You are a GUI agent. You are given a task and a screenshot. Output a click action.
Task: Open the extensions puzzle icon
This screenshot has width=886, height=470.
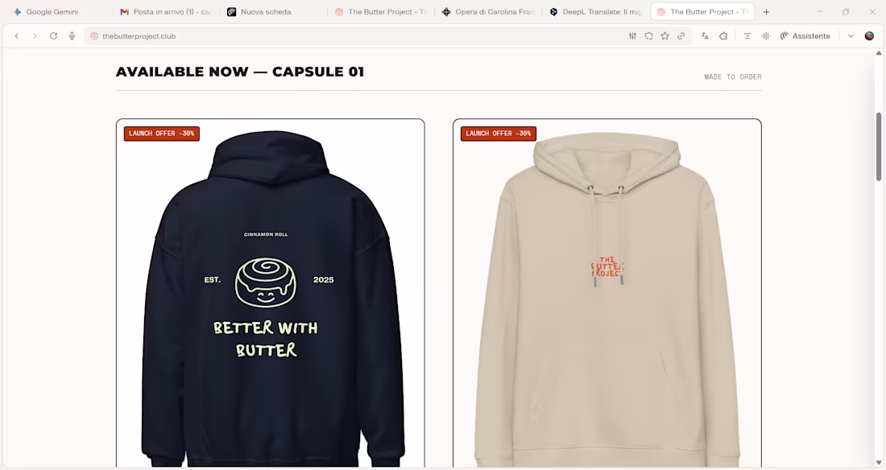[723, 35]
